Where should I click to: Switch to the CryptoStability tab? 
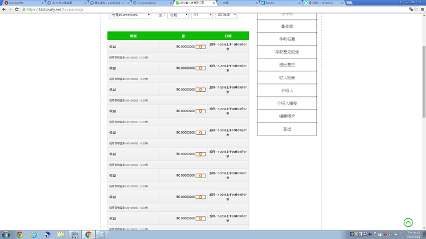[x=152, y=2]
